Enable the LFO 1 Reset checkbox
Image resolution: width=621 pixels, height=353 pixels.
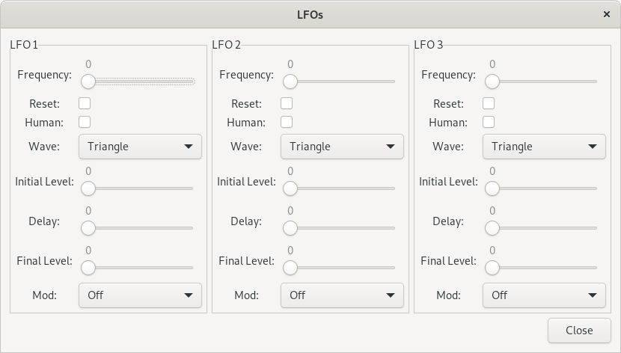pos(85,103)
